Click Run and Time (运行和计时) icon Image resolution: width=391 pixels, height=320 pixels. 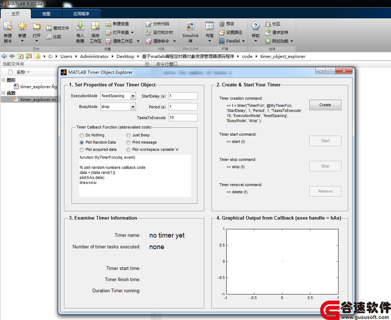pos(149,32)
